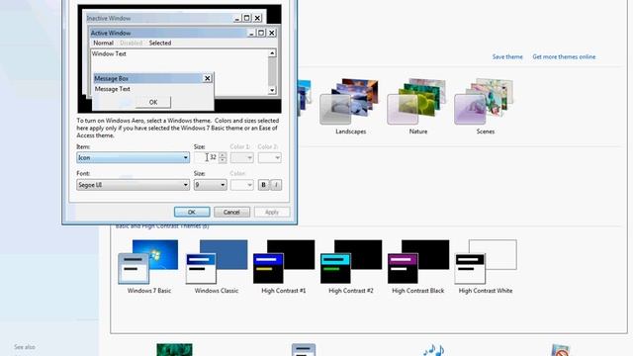Click the Message Text label in preview
Screen dimensions: 633x356
point(112,89)
